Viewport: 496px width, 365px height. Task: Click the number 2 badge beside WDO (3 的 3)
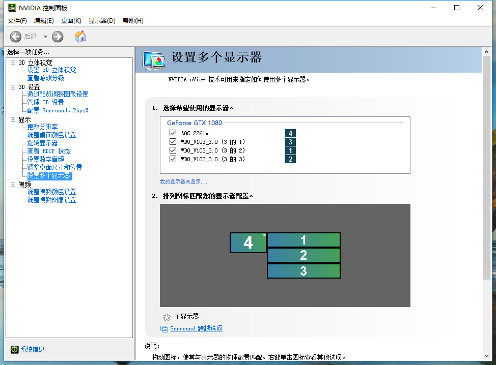pyautogui.click(x=290, y=159)
